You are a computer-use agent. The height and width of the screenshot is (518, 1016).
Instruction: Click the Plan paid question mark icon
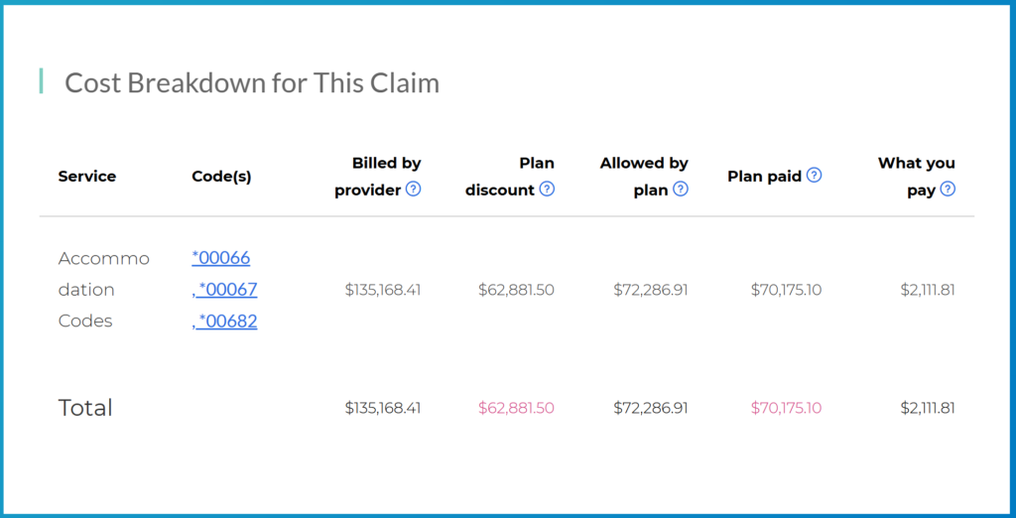[x=815, y=175]
